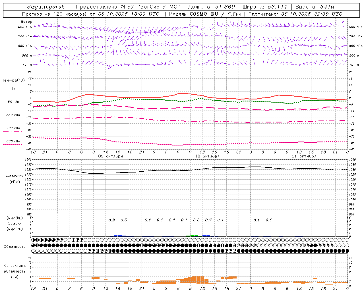Click the '09 октября' date label
Screen dimensions: 364x291
point(110,156)
